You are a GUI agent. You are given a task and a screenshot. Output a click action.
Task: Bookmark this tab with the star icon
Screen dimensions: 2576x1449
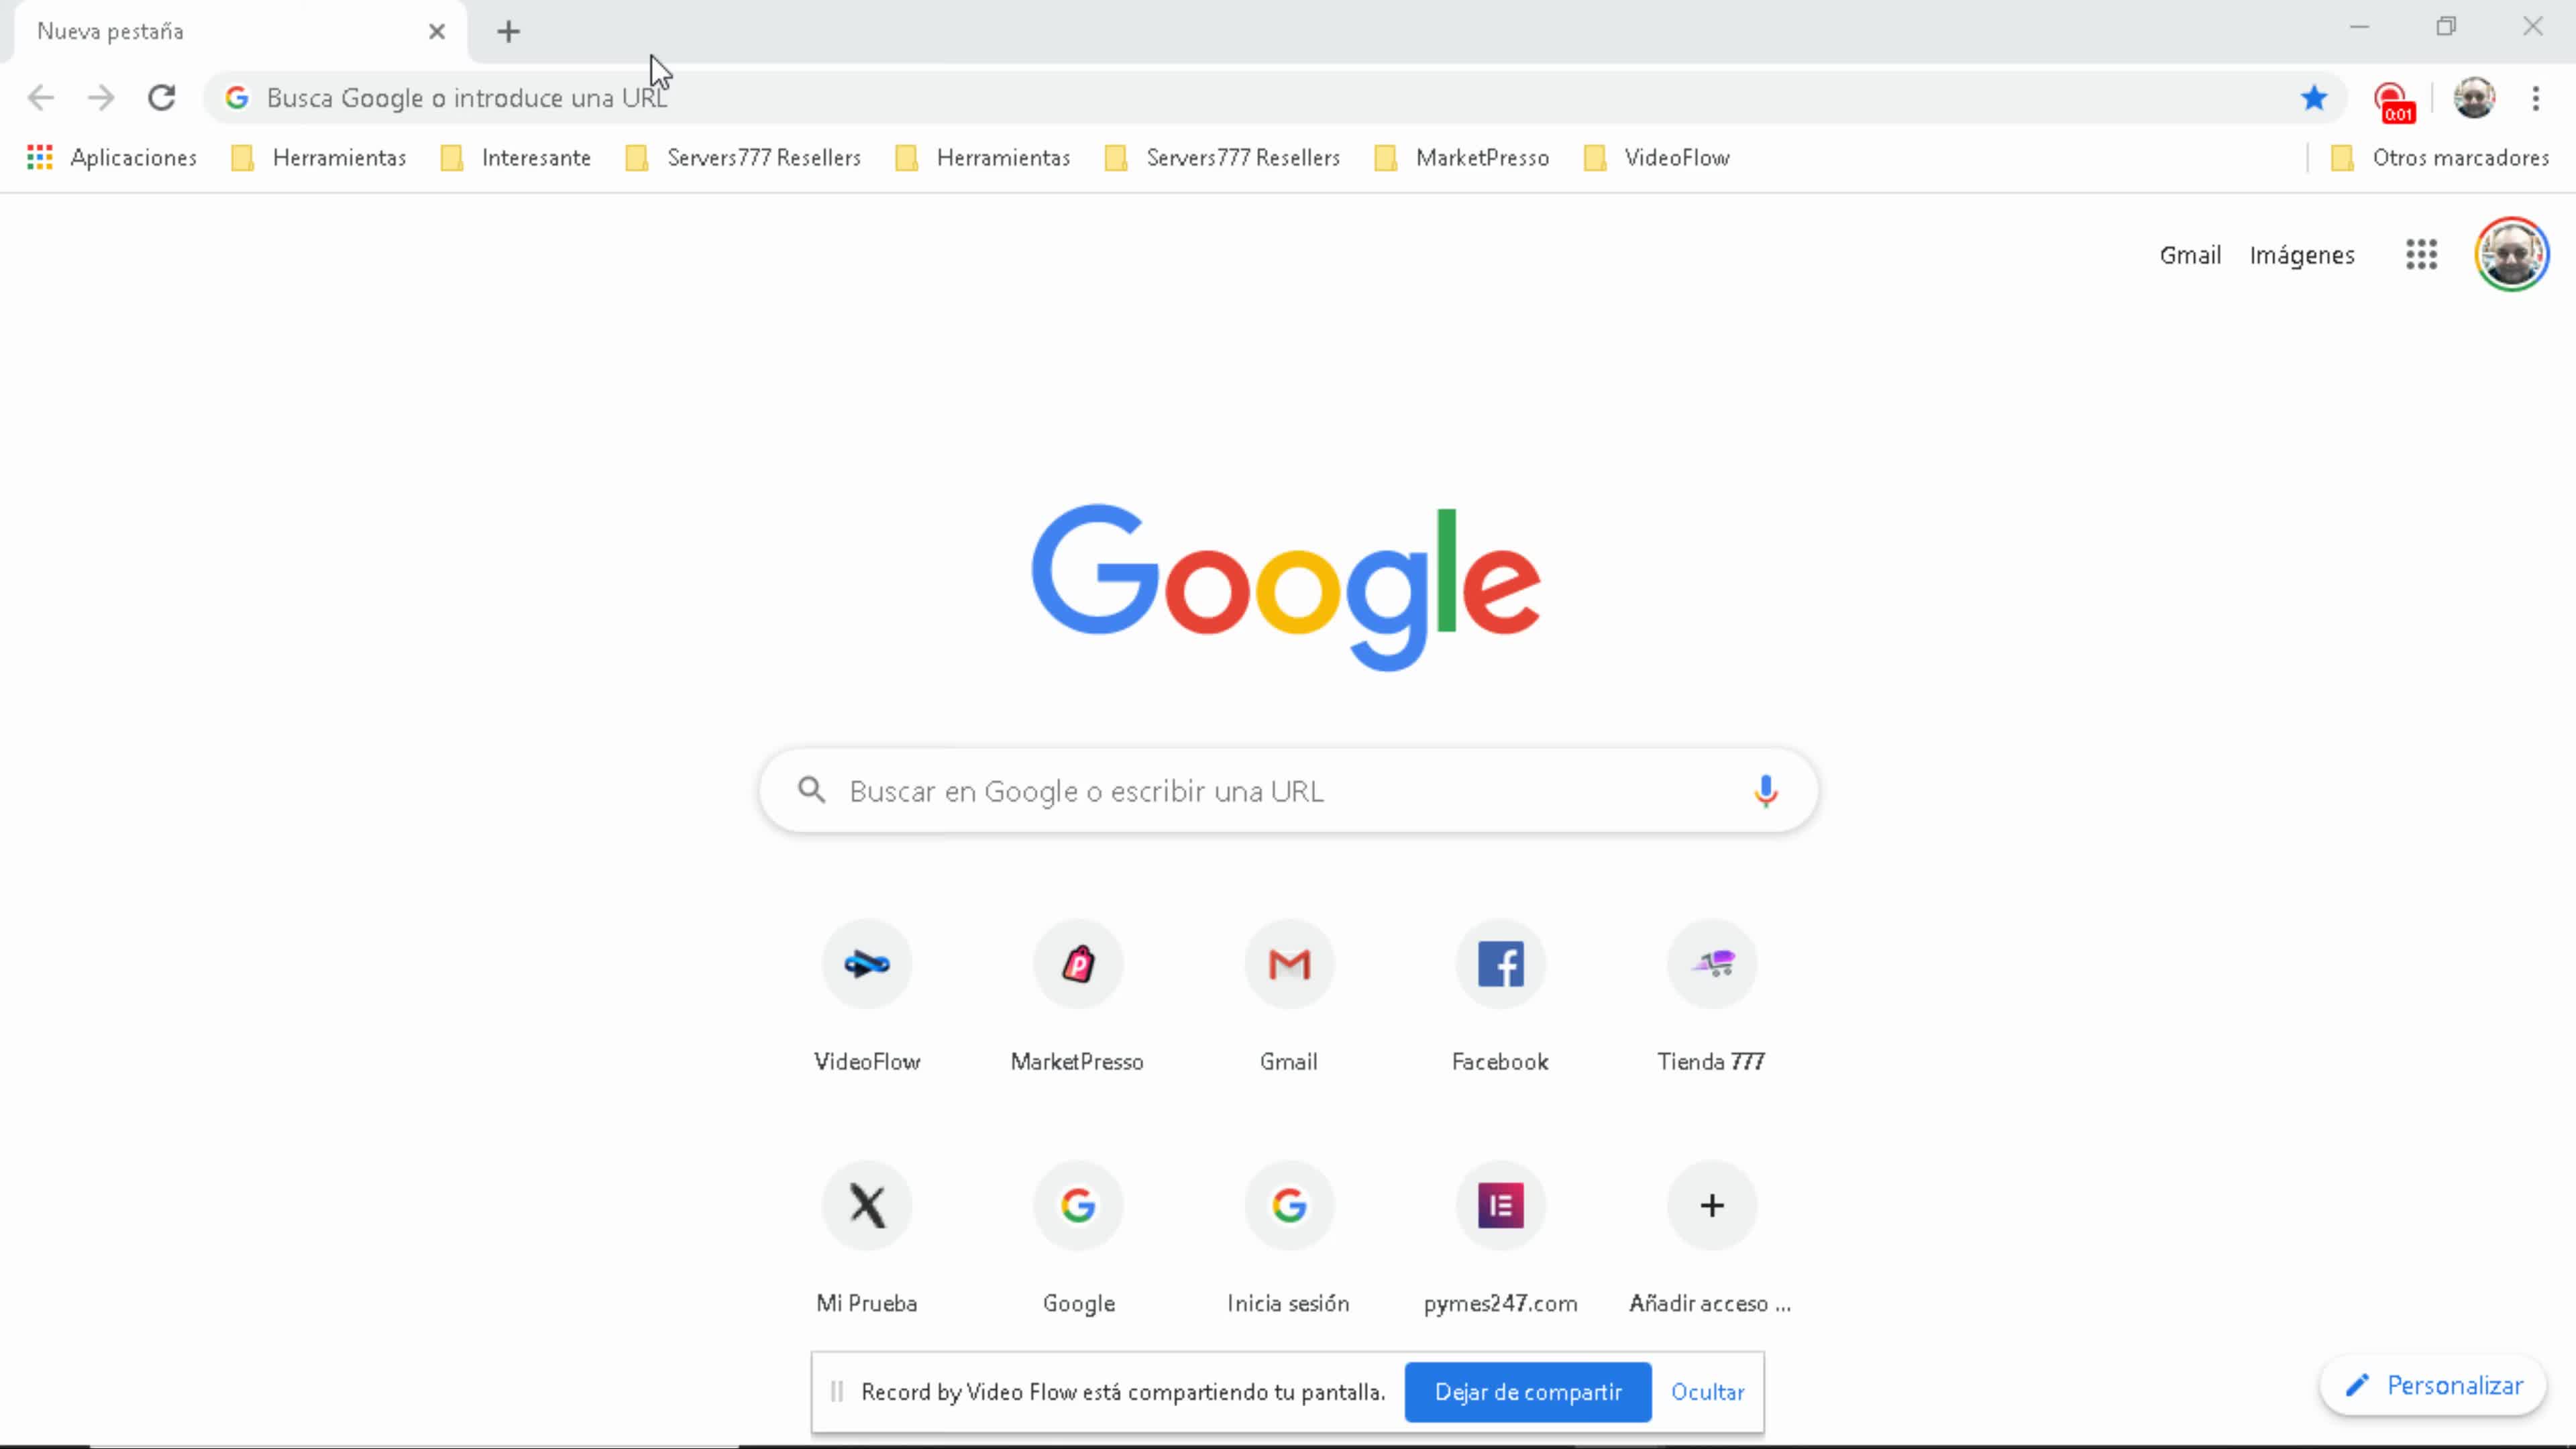point(2314,98)
